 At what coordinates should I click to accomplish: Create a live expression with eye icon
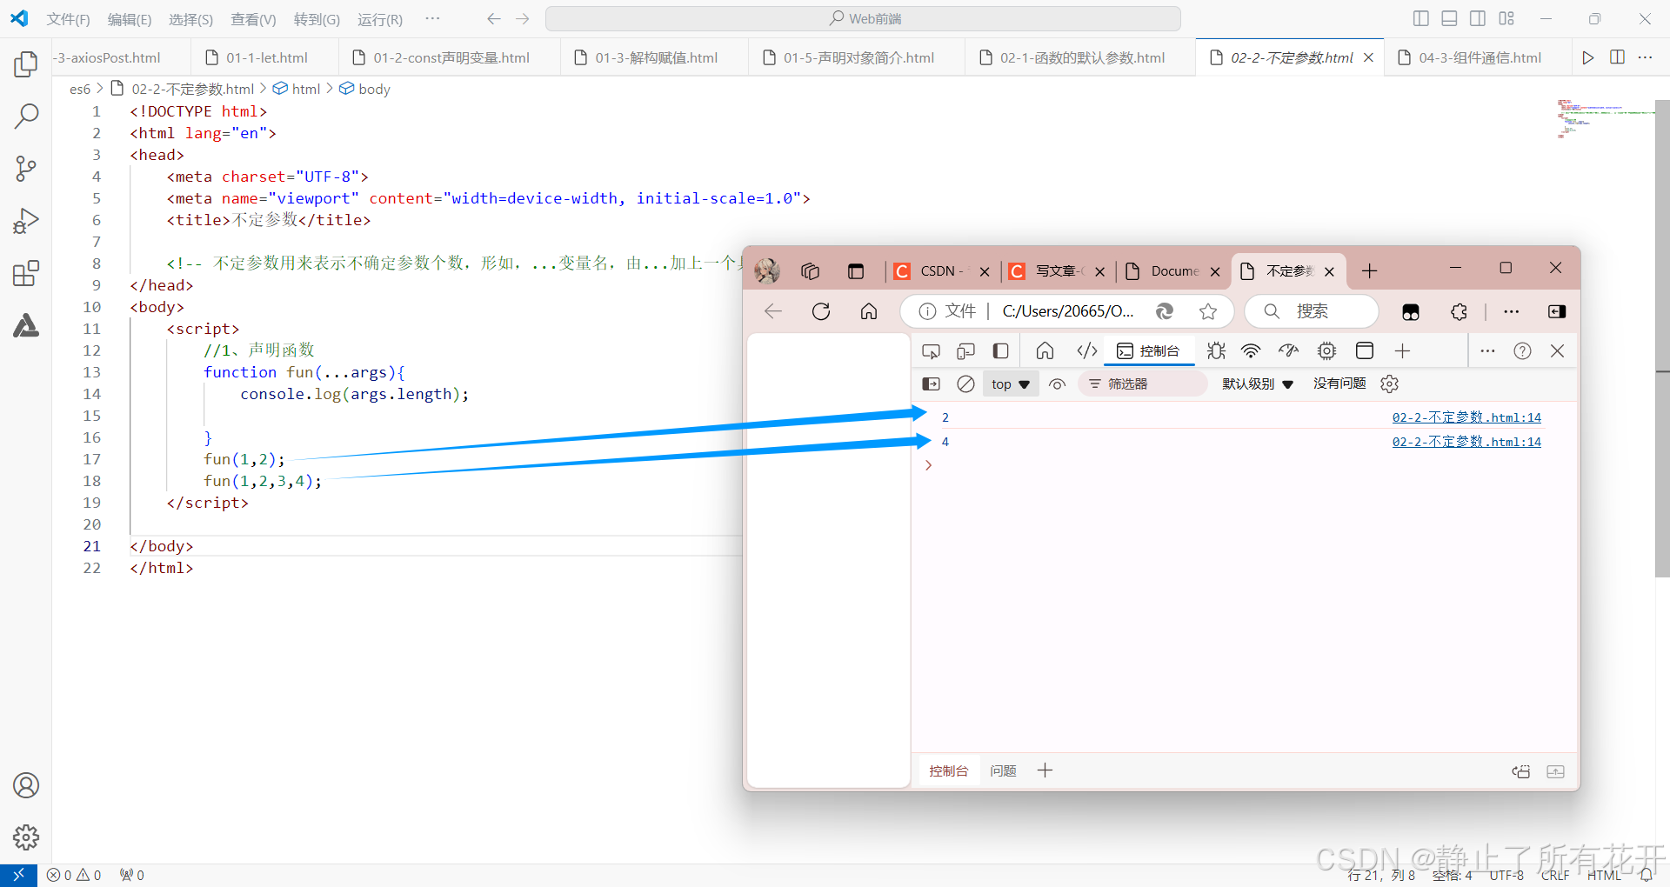pyautogui.click(x=1057, y=383)
